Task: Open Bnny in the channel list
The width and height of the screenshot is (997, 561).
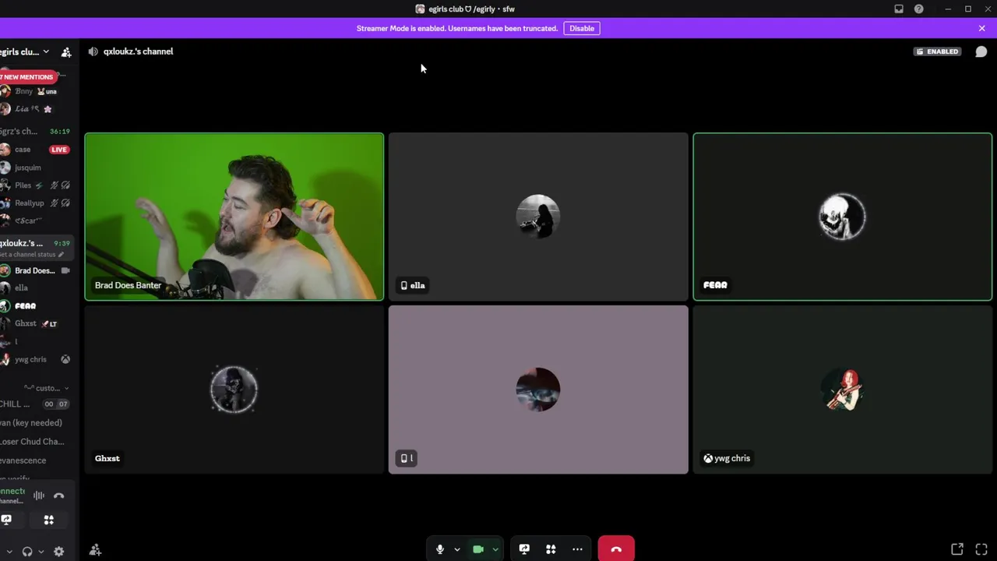Action: coord(36,91)
